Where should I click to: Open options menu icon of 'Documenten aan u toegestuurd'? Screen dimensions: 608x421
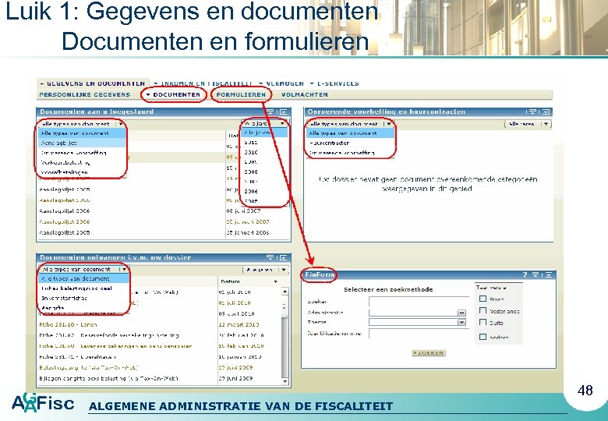[284, 111]
